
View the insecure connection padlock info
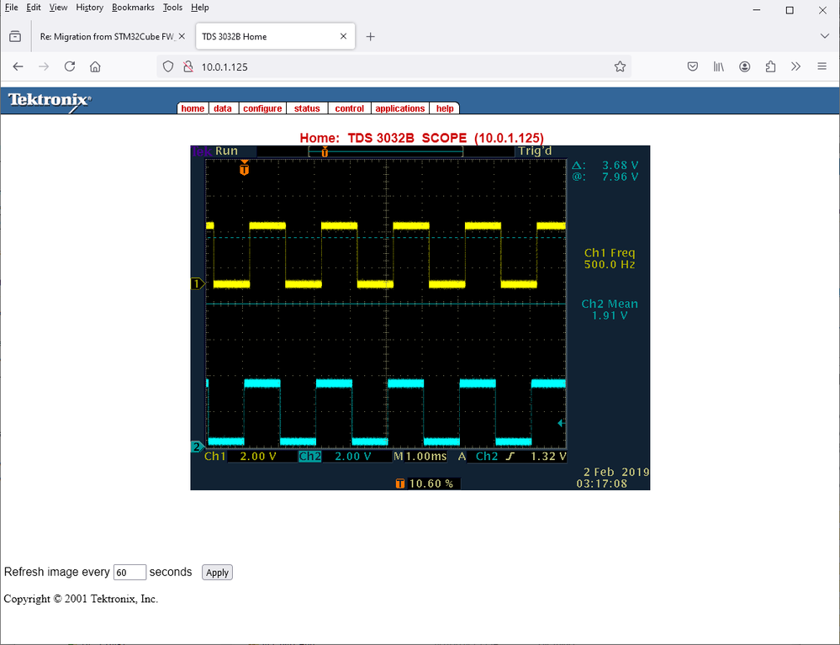tap(188, 66)
